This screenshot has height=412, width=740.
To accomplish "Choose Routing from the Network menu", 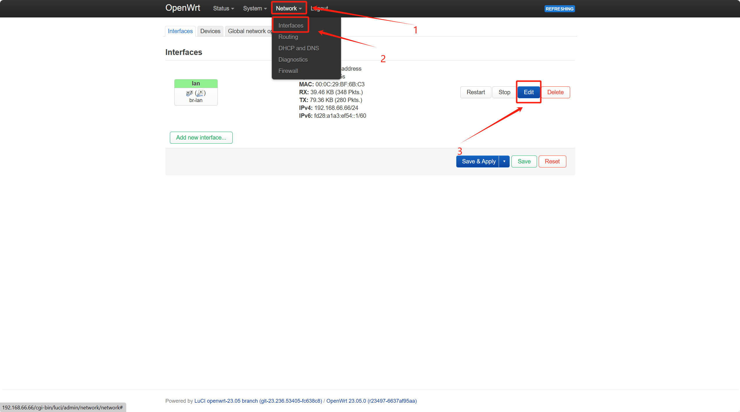I will [288, 37].
